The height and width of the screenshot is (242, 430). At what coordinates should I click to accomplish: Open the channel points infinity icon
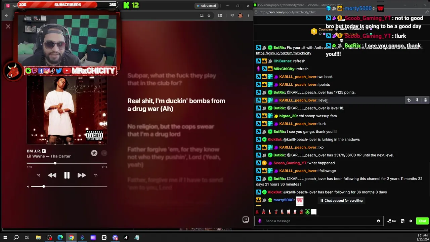click(x=392, y=221)
